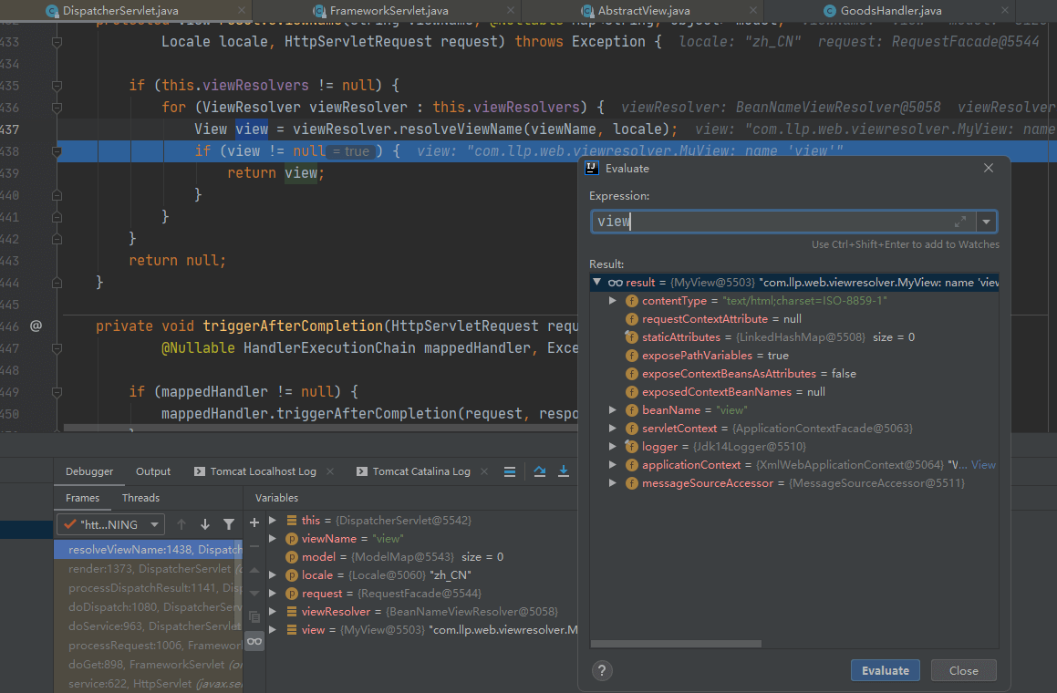Viewport: 1057px width, 693px height.
Task: Close the AbstractView.java tab
Action: [x=753, y=10]
